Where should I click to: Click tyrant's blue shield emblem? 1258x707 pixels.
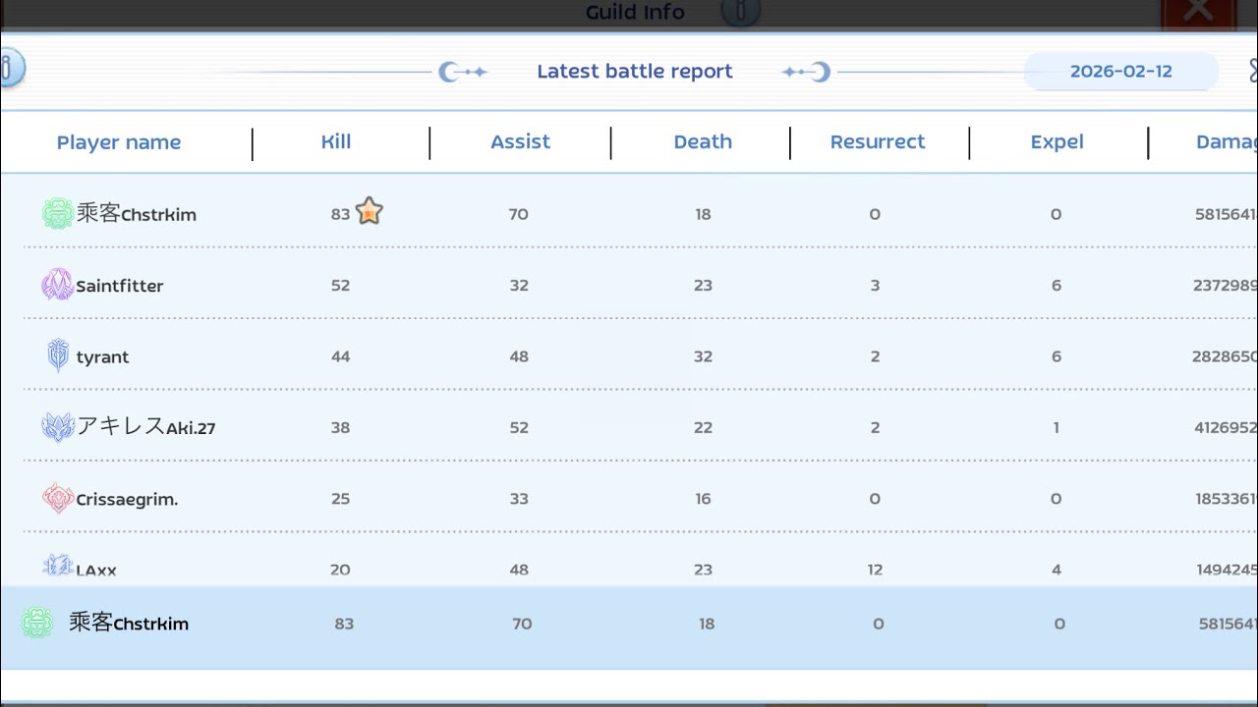coord(58,355)
